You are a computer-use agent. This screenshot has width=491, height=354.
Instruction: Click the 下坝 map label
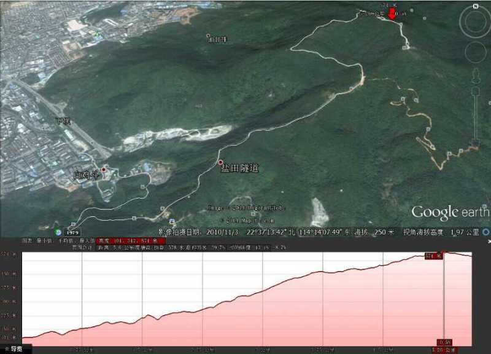(63, 121)
